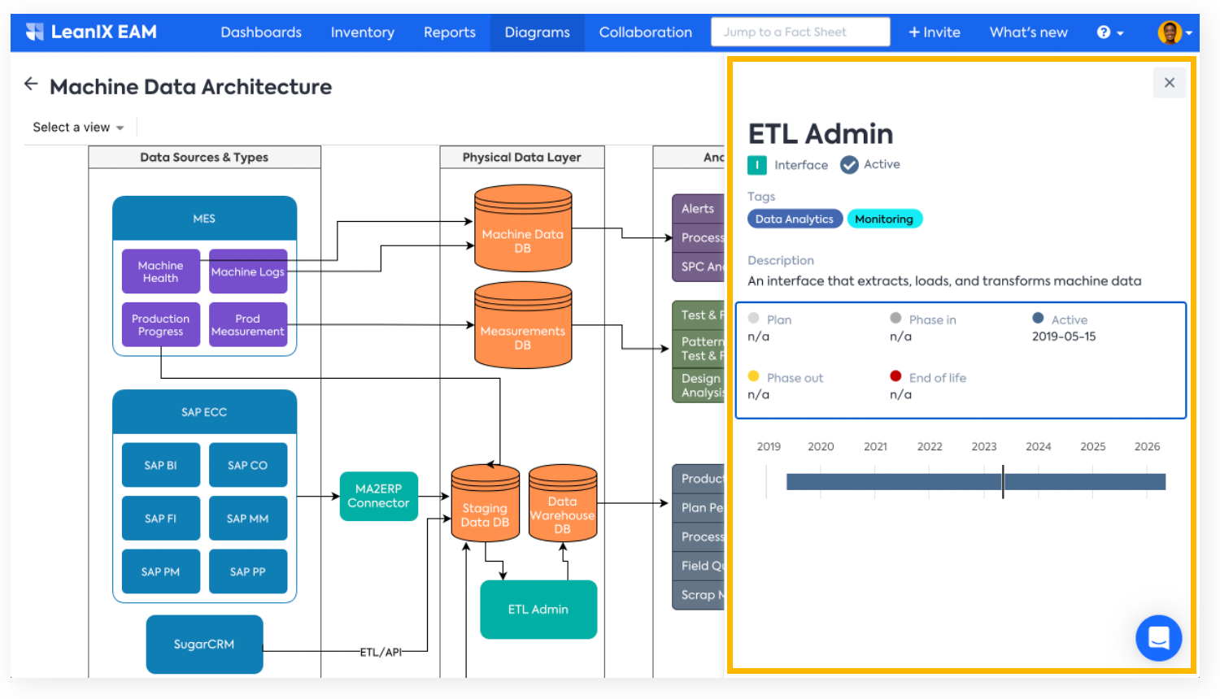1220x699 pixels.
Task: Select the SAP PM box
Action: click(161, 571)
